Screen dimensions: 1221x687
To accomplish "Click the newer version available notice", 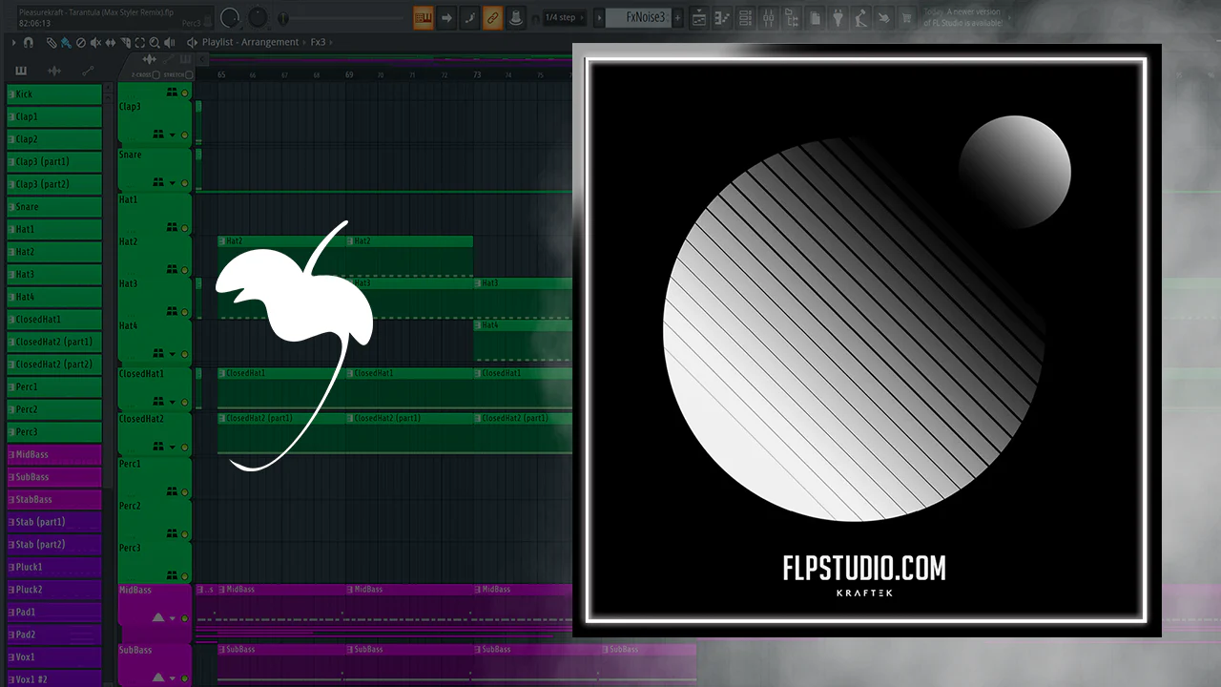I will coord(962,17).
